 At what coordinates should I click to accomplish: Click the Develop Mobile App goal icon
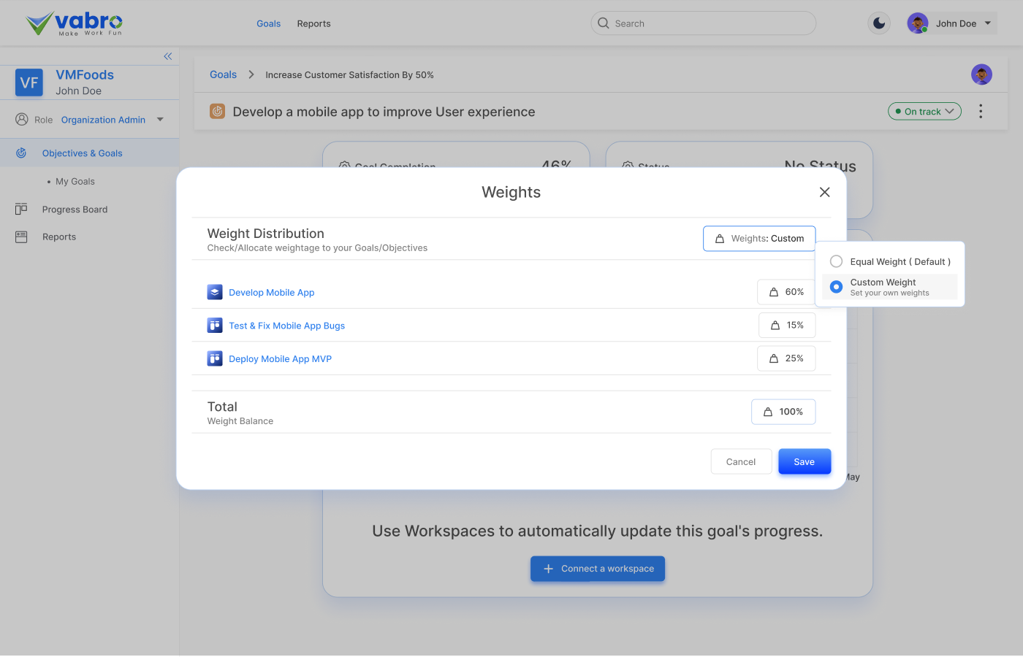pos(215,292)
